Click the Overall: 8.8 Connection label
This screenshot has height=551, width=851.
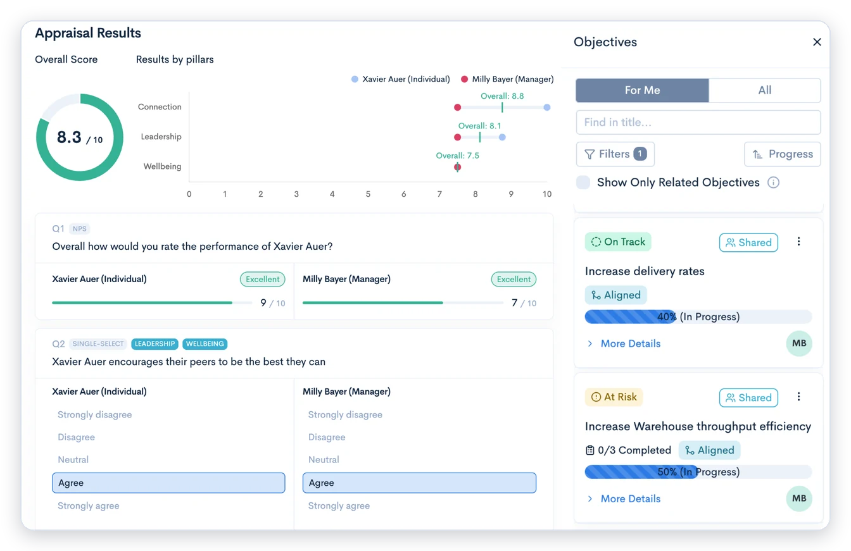502,96
